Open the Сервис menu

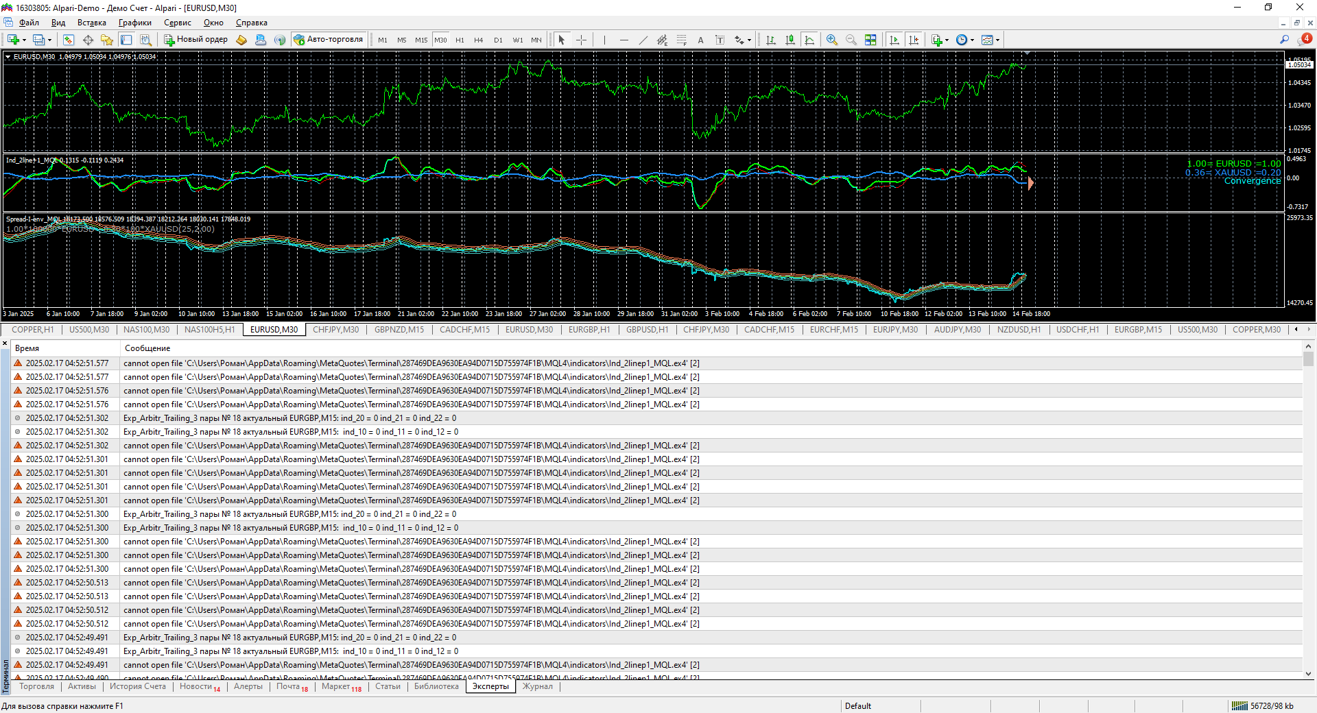coord(177,23)
